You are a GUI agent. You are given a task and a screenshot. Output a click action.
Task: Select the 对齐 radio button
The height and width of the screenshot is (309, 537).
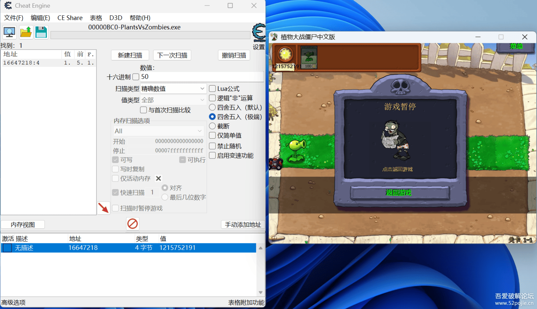(165, 188)
